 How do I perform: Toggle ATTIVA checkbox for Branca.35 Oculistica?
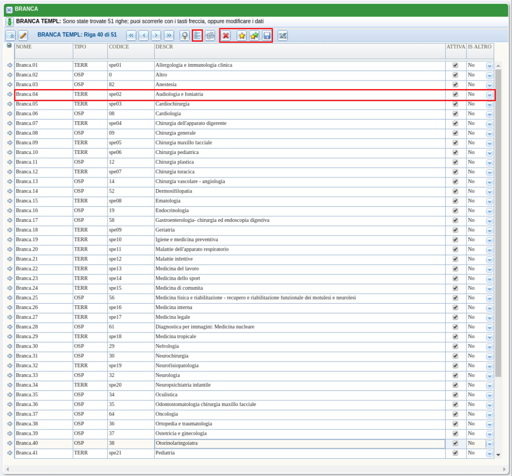(x=455, y=395)
